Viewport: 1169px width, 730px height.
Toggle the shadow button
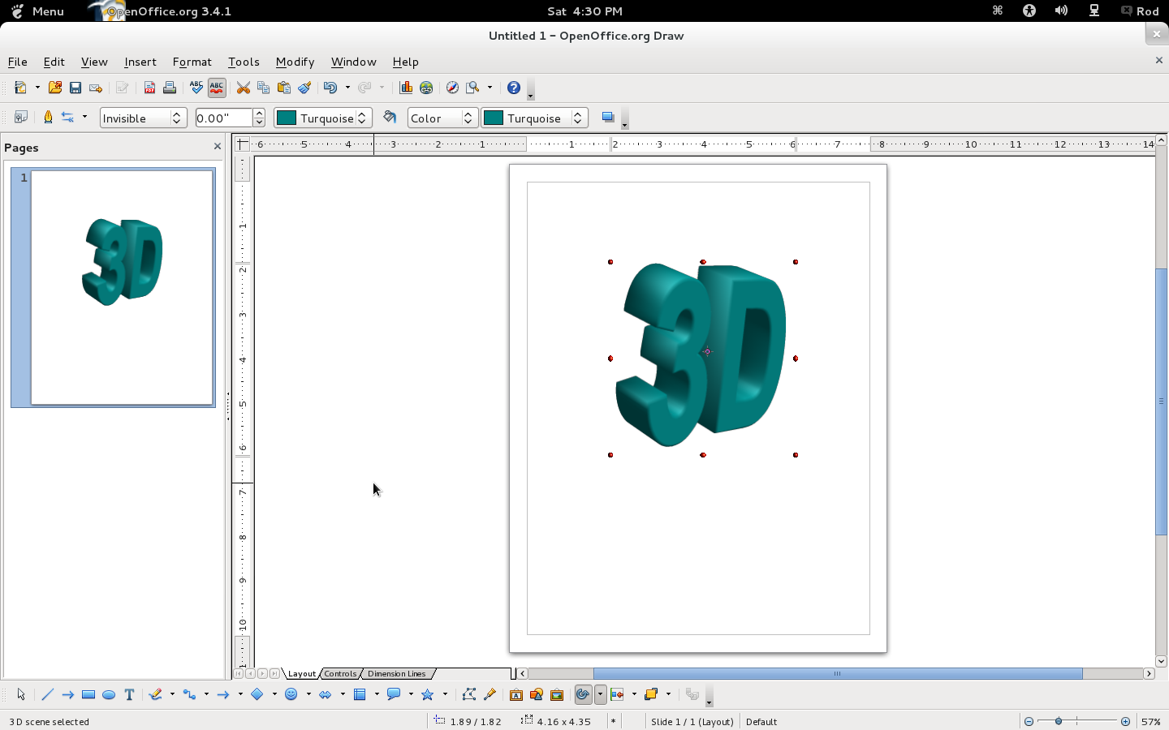pyautogui.click(x=608, y=118)
